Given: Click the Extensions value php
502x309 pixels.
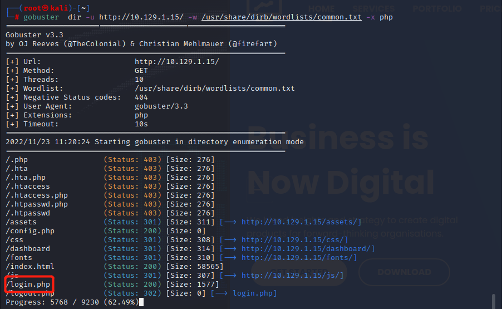Looking at the screenshot, I should point(141,115).
